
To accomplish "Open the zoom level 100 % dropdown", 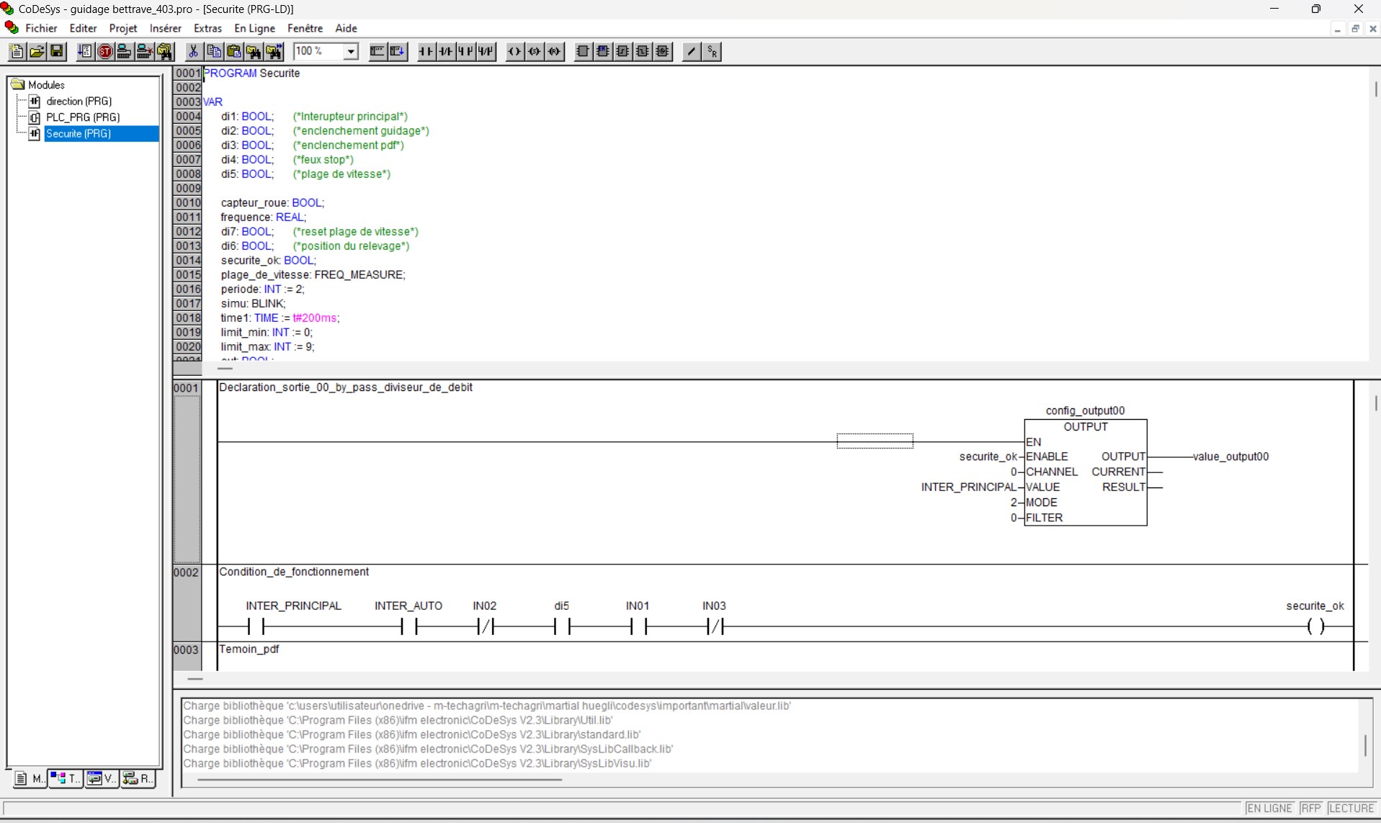I will click(351, 51).
